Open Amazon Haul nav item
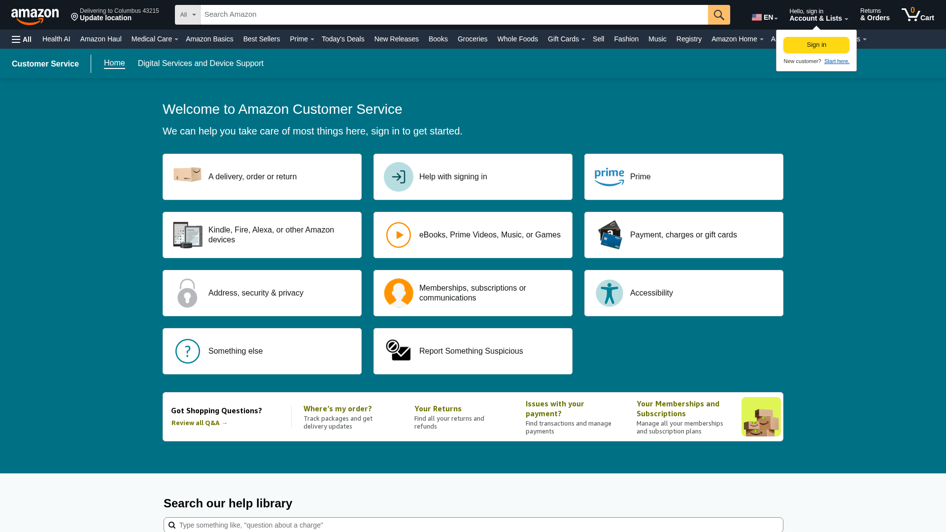Viewport: 946px width, 532px height. coord(101,39)
